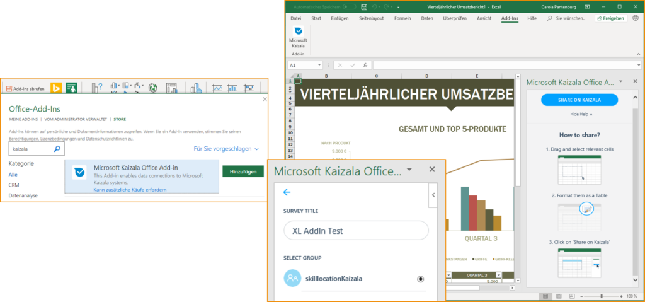Insert a line sparkline
Image resolution: width=645 pixels, height=302 pixels.
pyautogui.click(x=217, y=88)
